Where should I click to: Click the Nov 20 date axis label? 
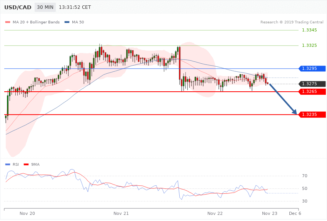click(27, 213)
